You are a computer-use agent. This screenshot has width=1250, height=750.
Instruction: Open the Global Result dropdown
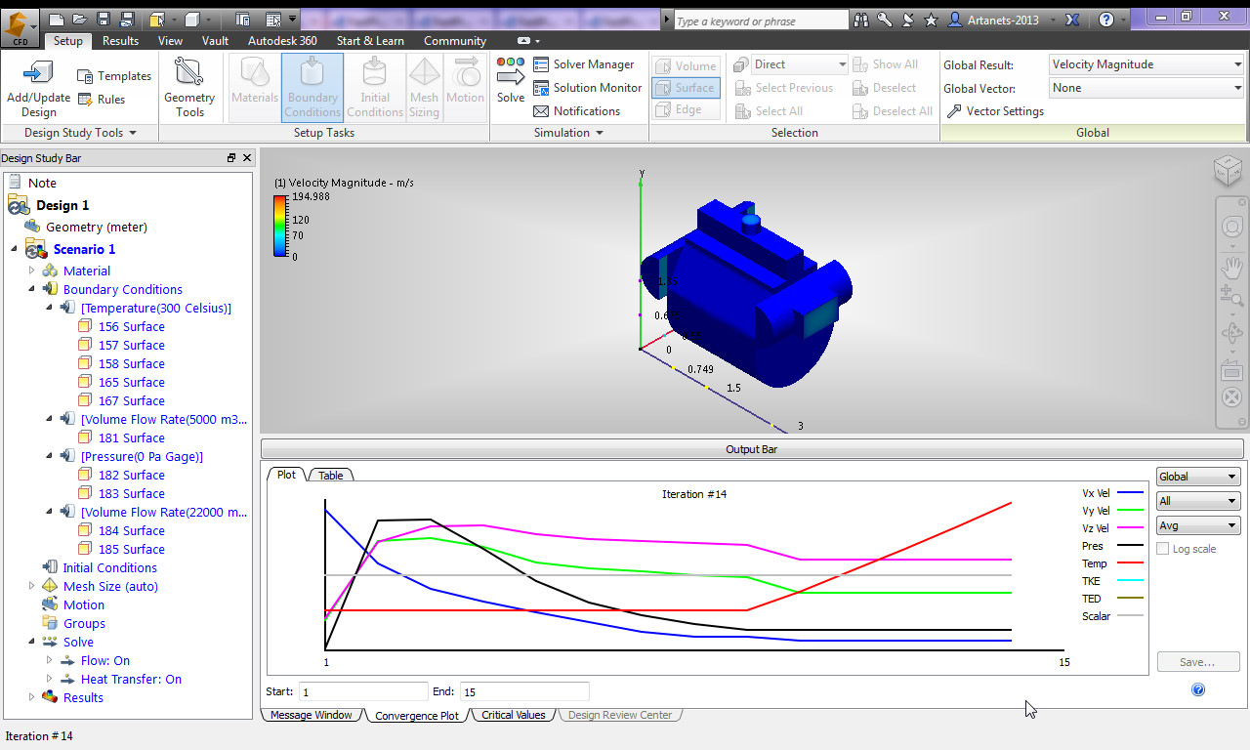click(x=1146, y=64)
